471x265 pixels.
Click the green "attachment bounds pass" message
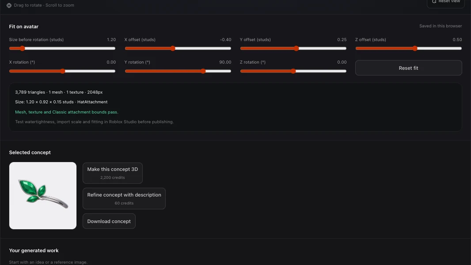point(67,112)
